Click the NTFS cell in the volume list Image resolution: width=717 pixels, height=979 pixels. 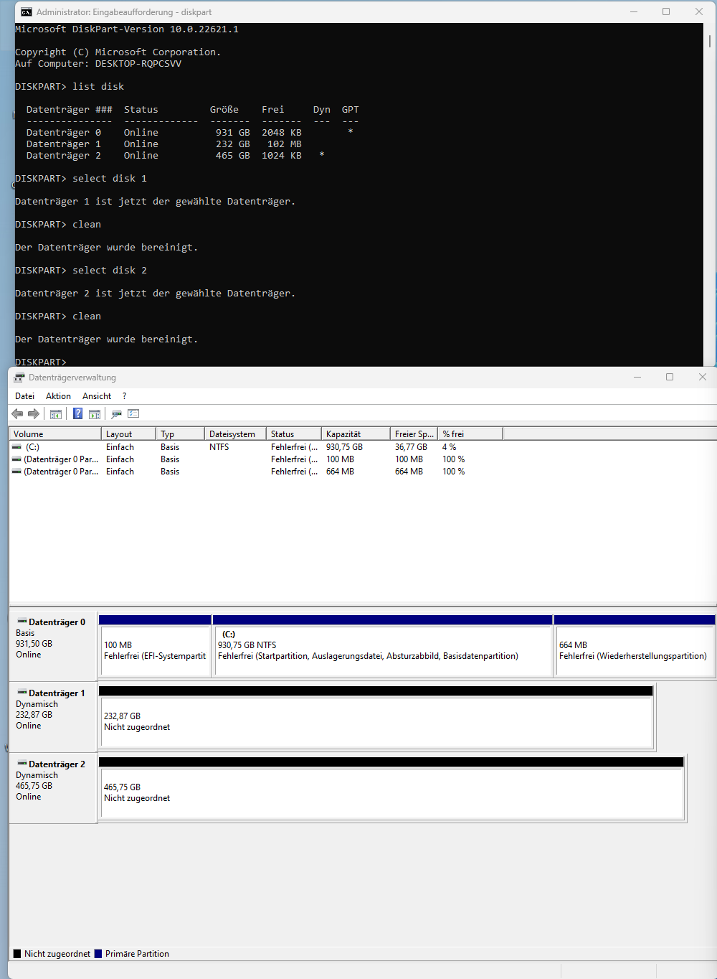219,447
